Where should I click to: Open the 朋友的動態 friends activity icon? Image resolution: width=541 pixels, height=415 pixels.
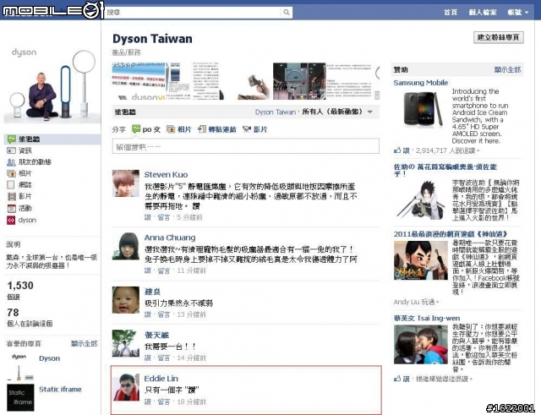click(11, 161)
